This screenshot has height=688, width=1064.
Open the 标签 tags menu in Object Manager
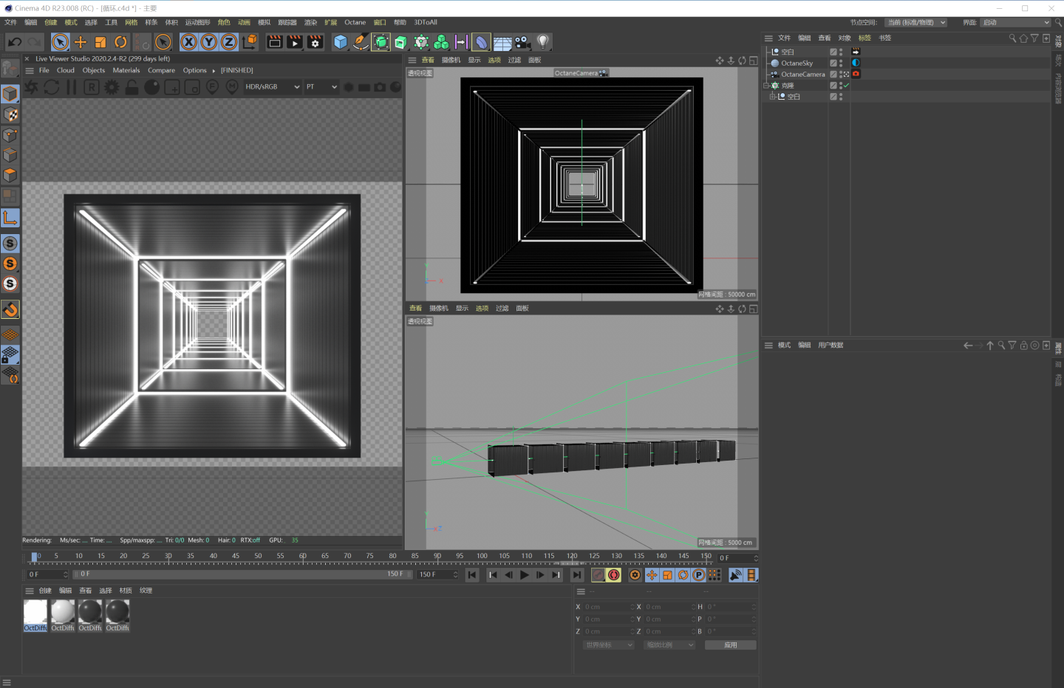coord(864,38)
